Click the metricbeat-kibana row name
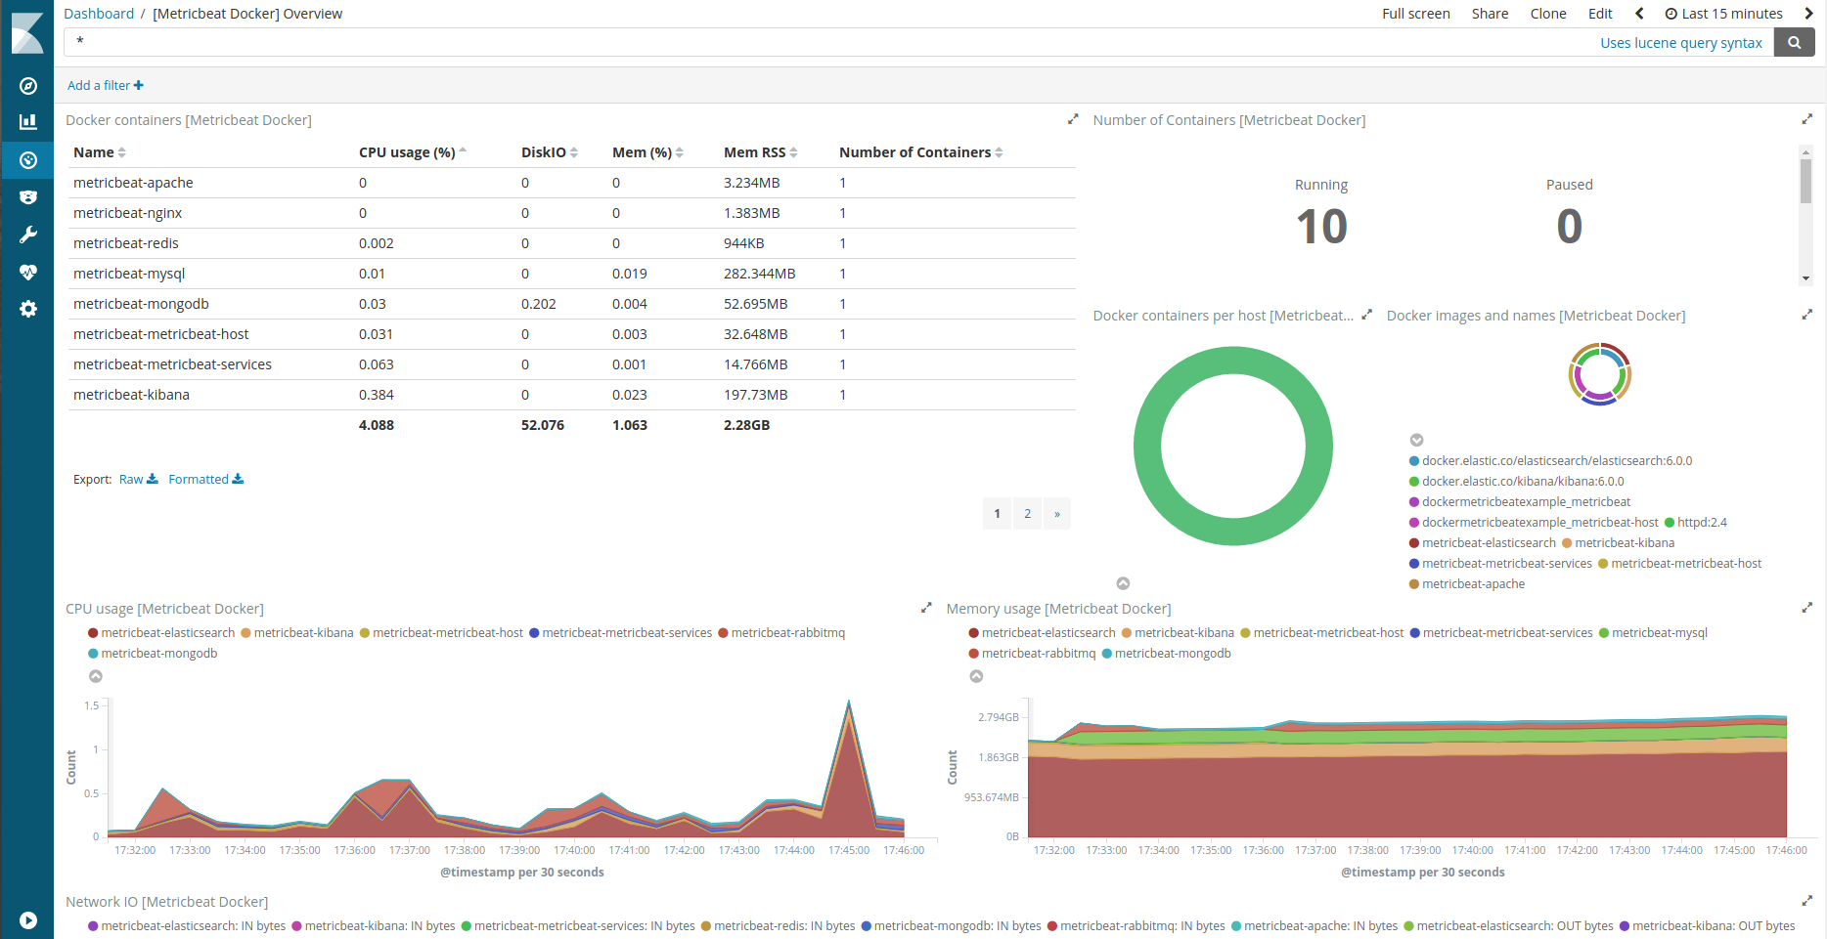 point(131,395)
